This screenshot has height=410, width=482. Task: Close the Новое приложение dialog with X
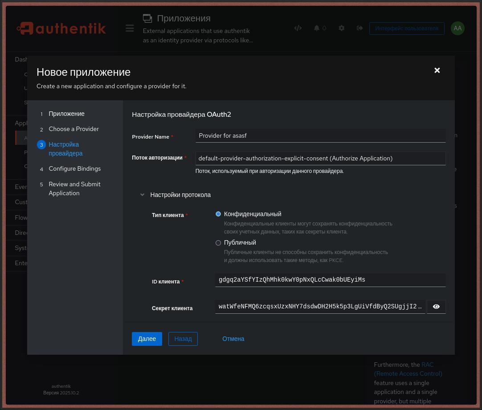[437, 70]
